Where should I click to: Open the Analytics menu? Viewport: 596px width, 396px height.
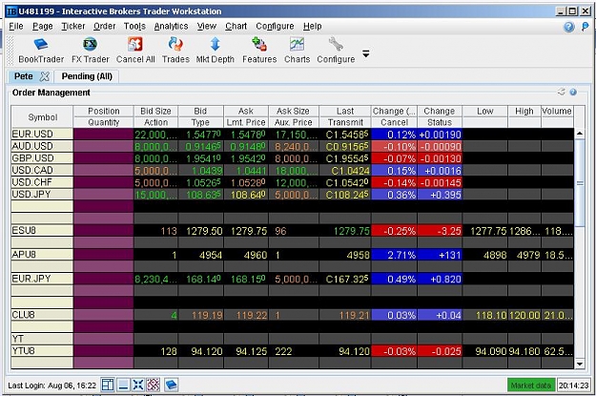pos(171,27)
